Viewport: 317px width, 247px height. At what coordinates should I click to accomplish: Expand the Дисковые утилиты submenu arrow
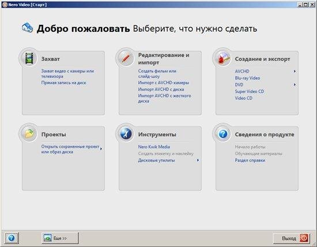(x=198, y=160)
